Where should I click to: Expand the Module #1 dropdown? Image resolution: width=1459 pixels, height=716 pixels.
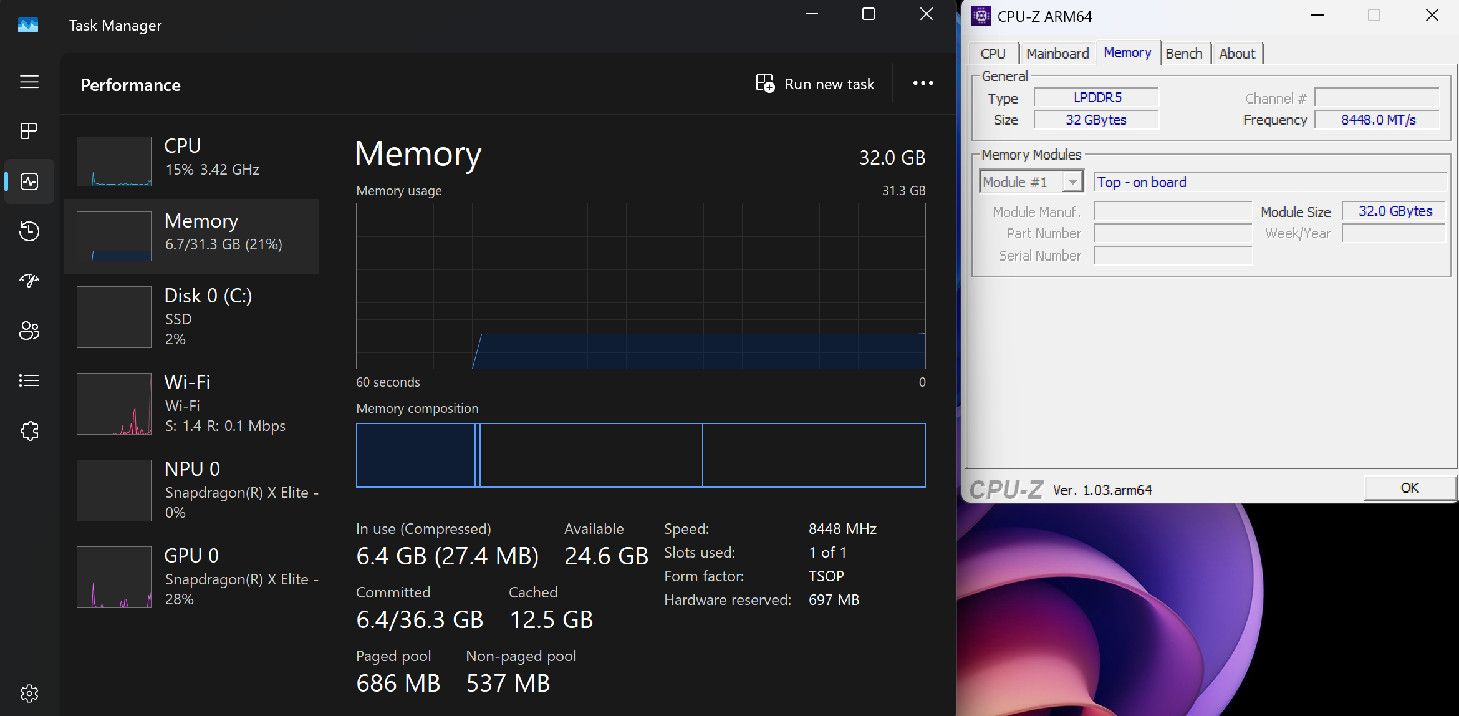(x=1072, y=182)
